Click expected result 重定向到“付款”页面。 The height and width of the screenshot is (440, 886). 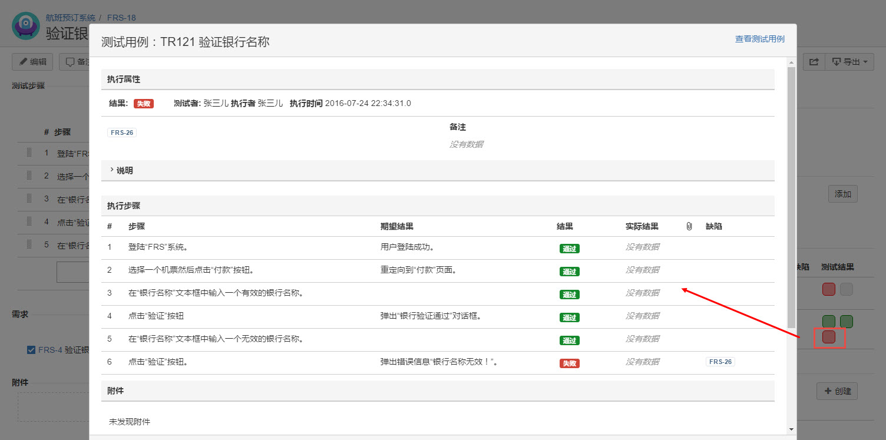coord(419,270)
